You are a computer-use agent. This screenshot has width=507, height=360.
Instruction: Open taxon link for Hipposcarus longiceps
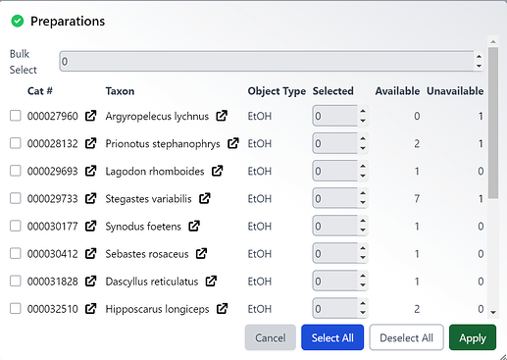click(x=223, y=309)
